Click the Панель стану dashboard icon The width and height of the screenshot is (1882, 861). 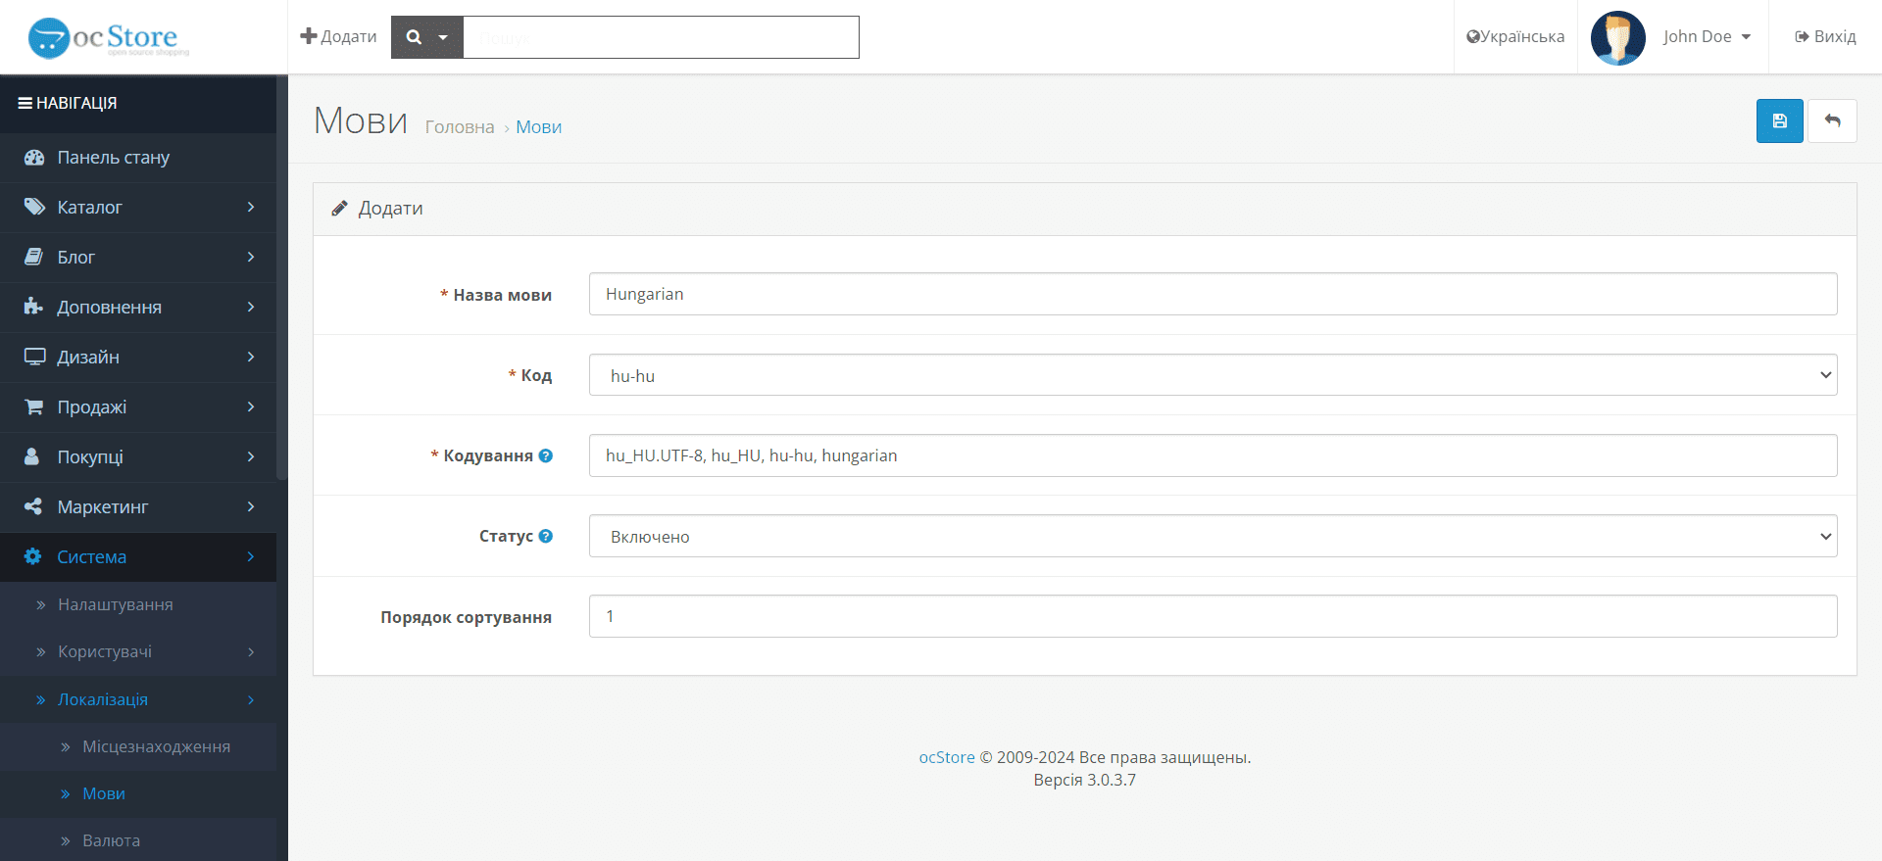(x=34, y=158)
